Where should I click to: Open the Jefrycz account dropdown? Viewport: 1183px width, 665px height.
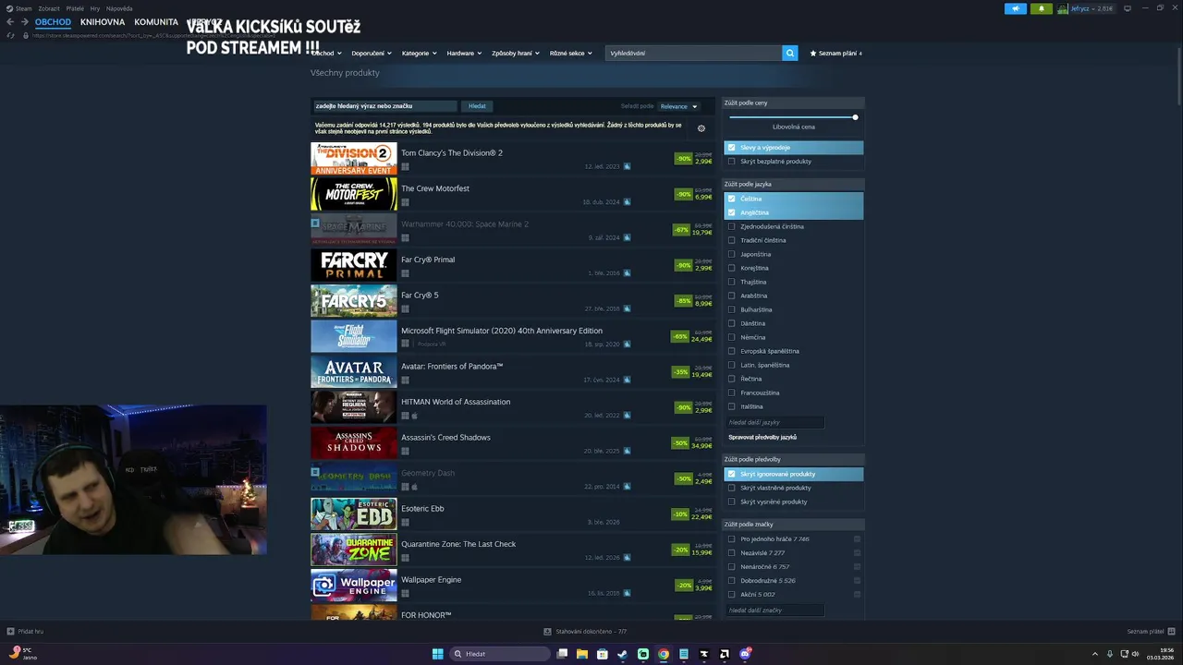pos(1092,8)
